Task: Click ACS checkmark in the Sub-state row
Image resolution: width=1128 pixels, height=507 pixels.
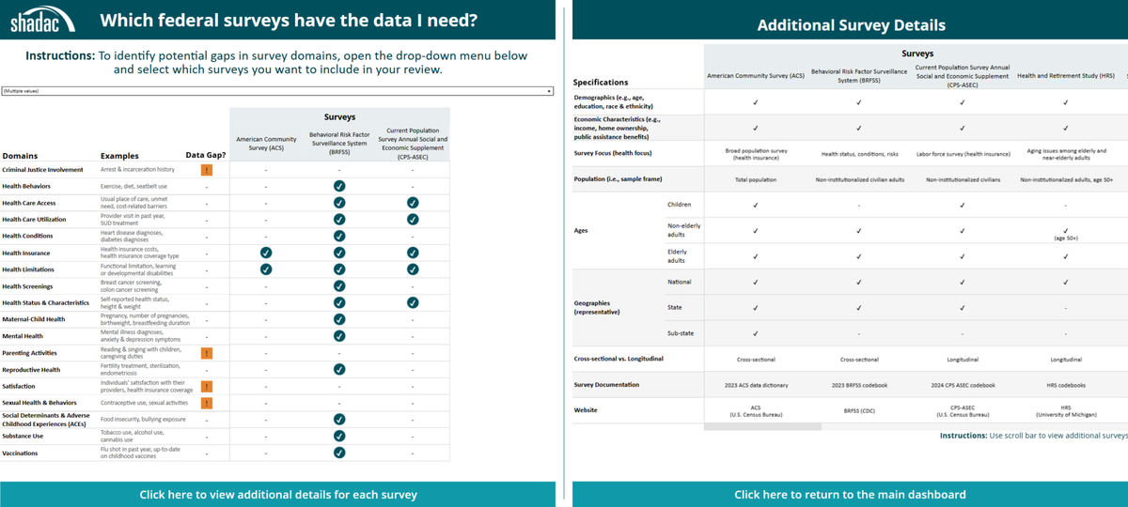Action: pos(756,332)
